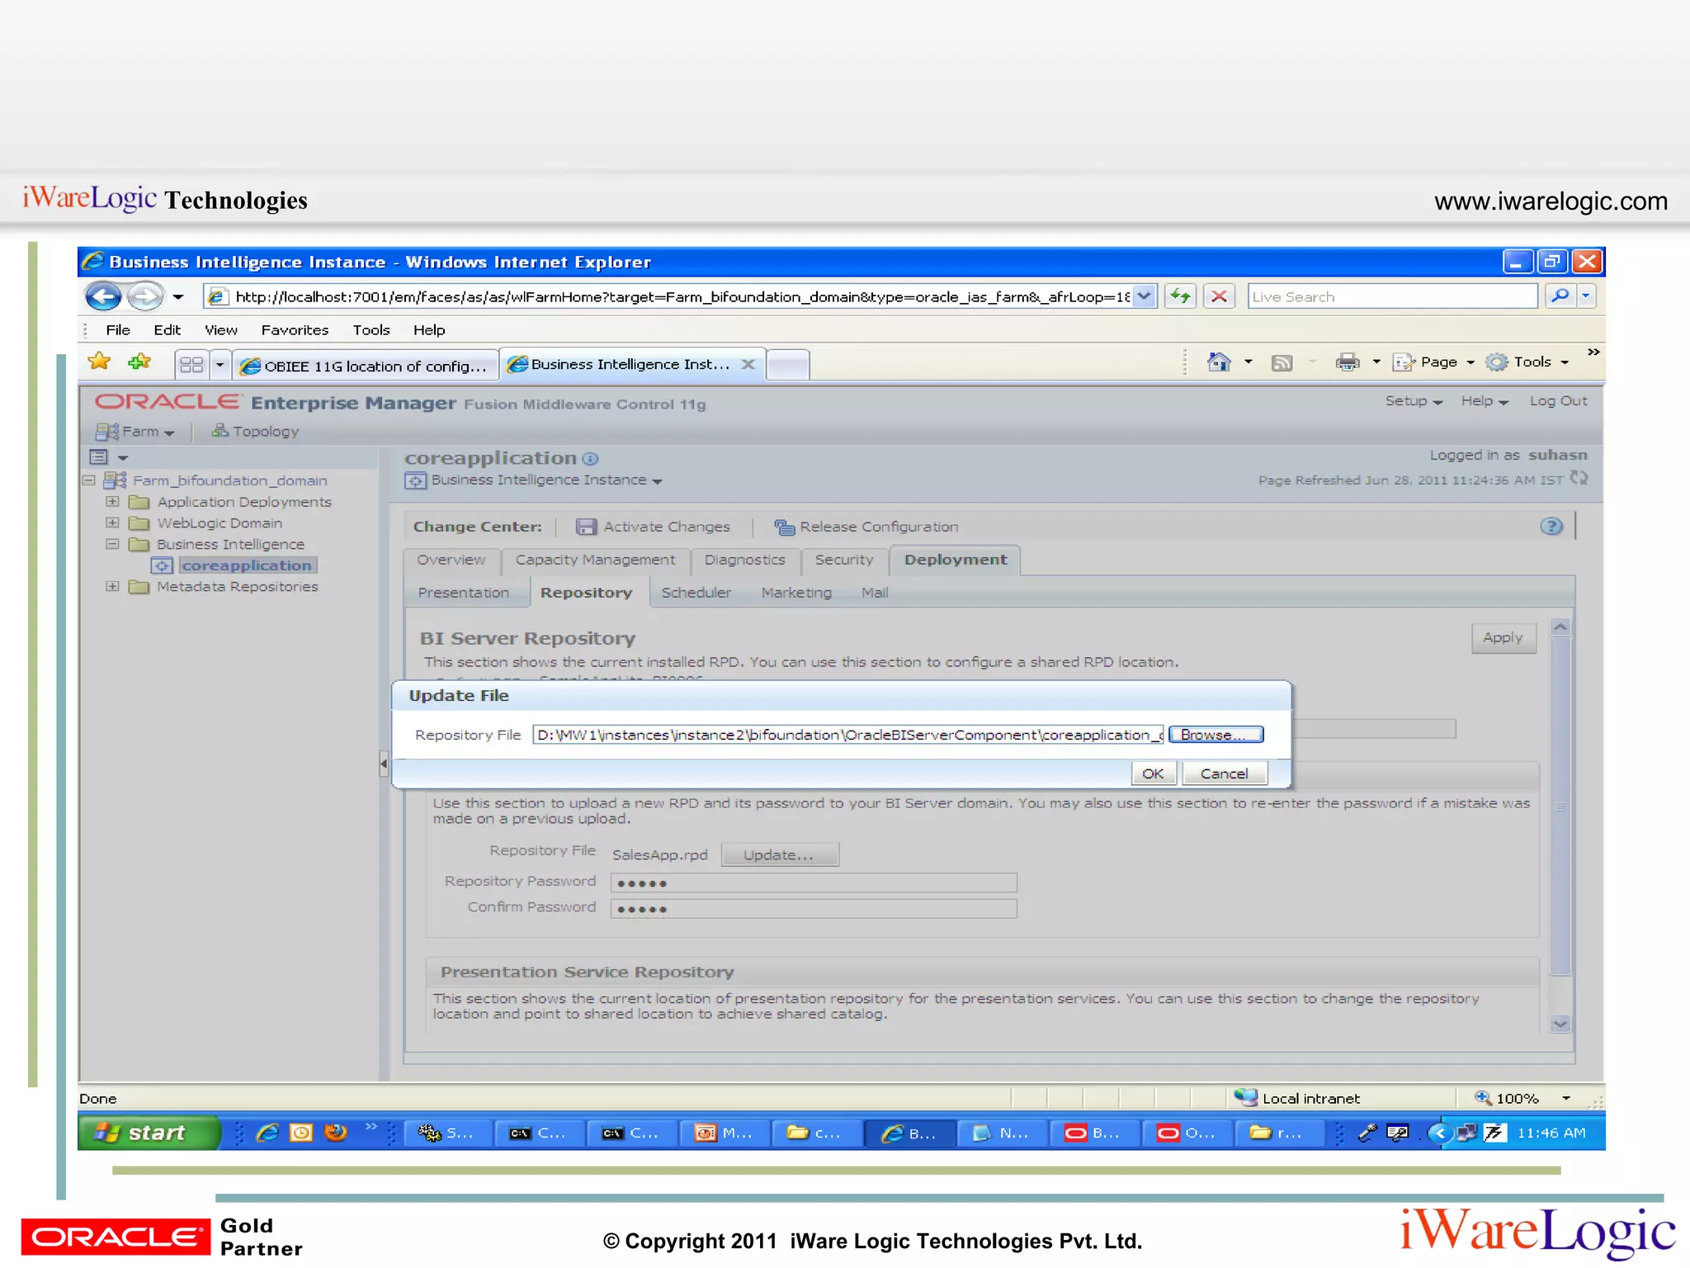Collapse the Business Intelligence folder

coord(113,544)
